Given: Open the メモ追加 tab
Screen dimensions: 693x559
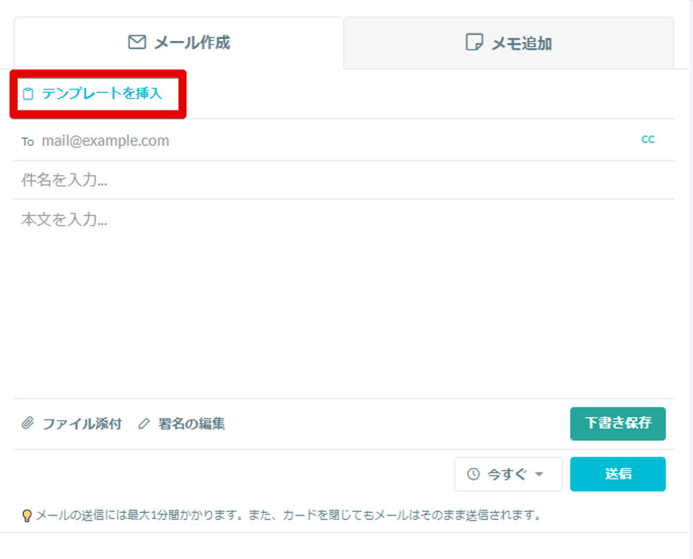Looking at the screenshot, I should pos(509,43).
